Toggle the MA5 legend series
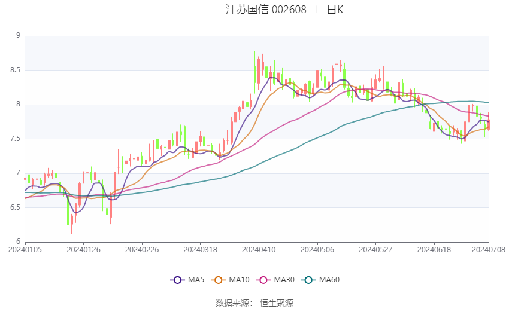The width and height of the screenshot is (509, 309). point(187,280)
